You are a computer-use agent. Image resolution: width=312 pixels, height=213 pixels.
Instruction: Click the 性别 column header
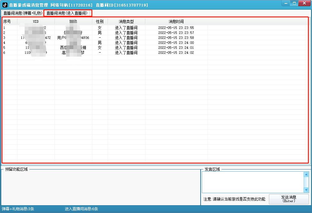[x=100, y=21]
